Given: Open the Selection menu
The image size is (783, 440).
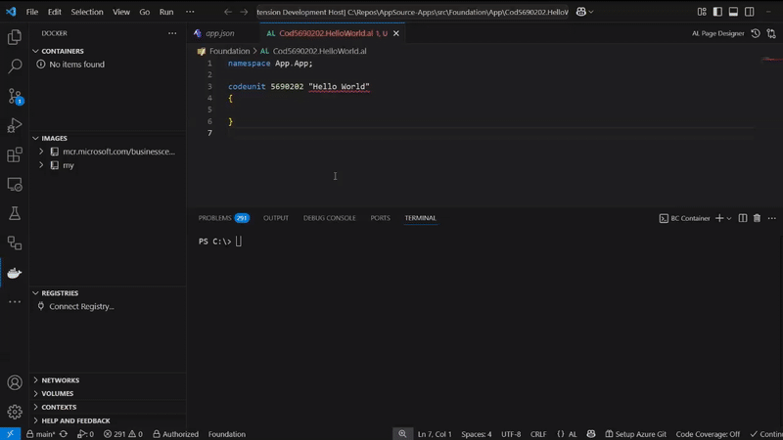Looking at the screenshot, I should click(x=87, y=12).
